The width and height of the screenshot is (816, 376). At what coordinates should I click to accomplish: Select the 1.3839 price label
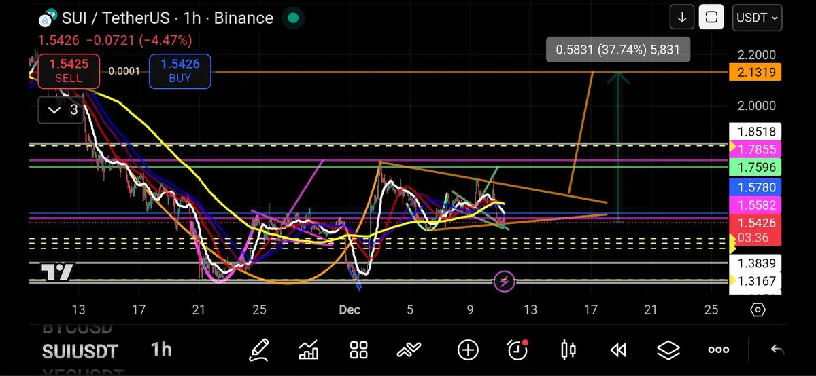pos(754,263)
